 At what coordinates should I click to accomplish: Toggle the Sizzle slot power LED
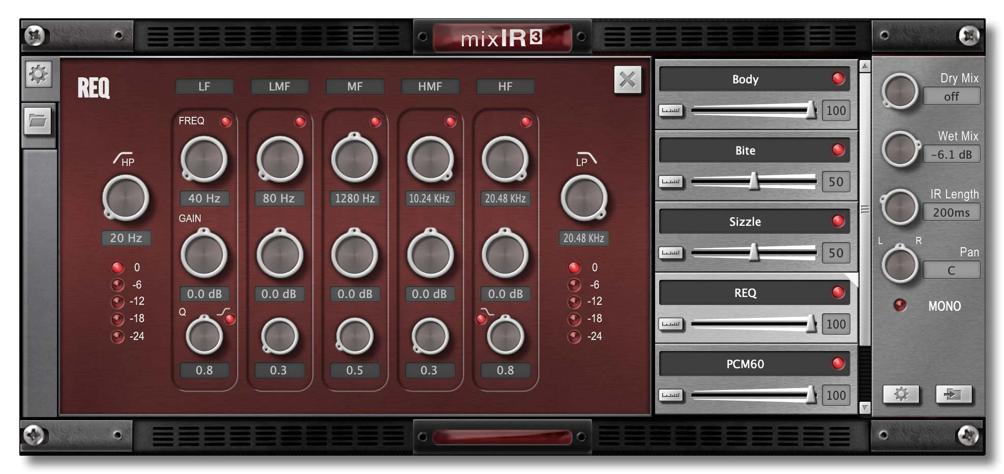coord(838,221)
